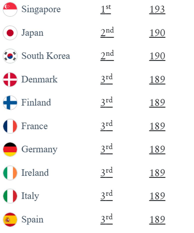Click the Finland flag icon

10,103
